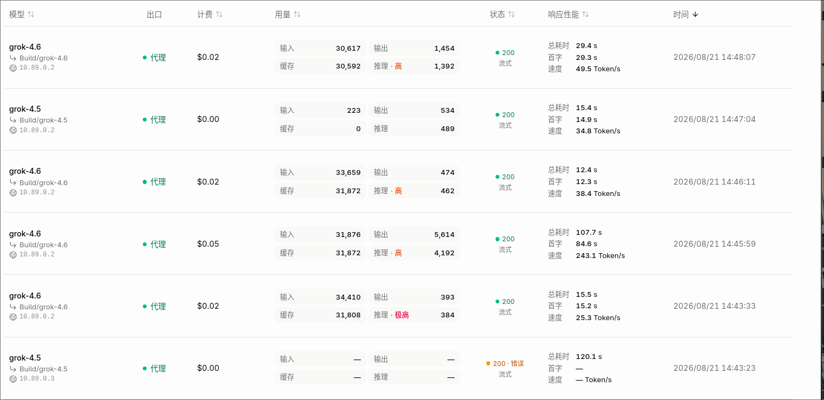Screen dimensions: 824x400
Task: Click the 代理 label in the last row
Action: pos(158,368)
